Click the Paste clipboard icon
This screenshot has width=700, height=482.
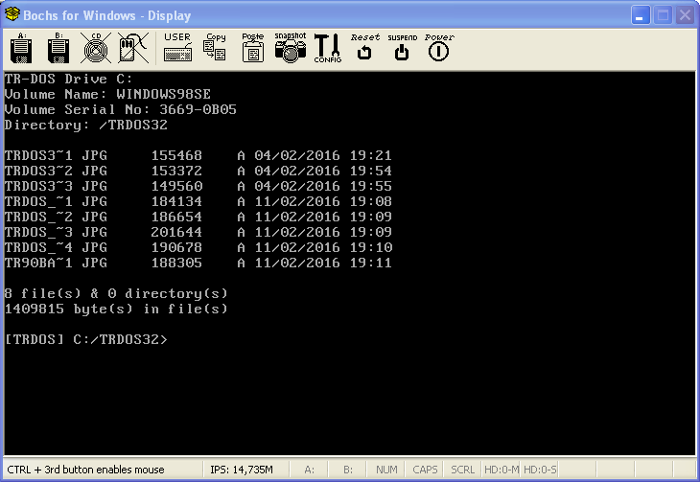click(252, 49)
